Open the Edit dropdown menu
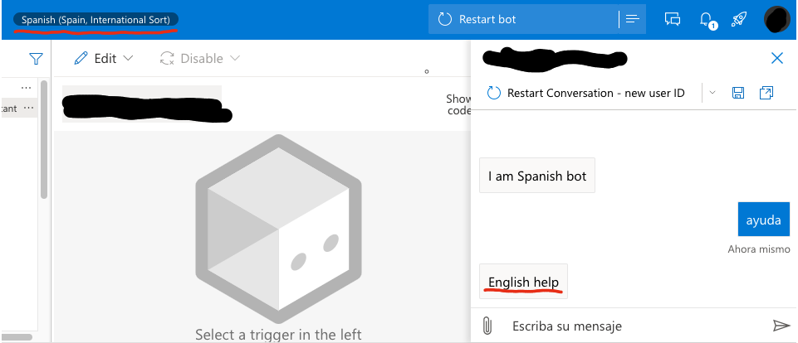The image size is (798, 343). (x=103, y=59)
